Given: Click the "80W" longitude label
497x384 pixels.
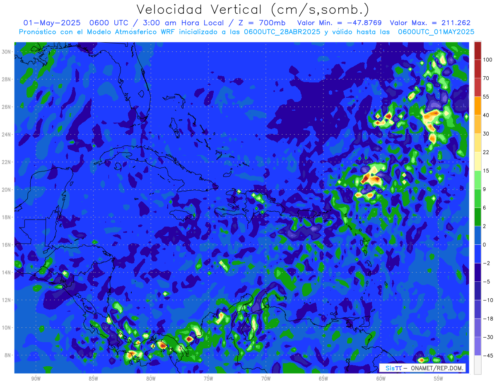Looking at the screenshot, I should pos(151,378).
